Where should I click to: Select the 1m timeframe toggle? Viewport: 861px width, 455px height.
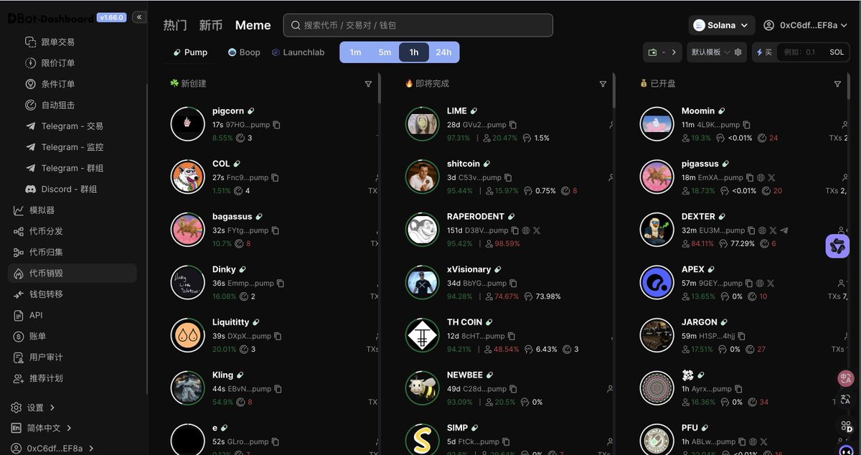click(x=355, y=52)
